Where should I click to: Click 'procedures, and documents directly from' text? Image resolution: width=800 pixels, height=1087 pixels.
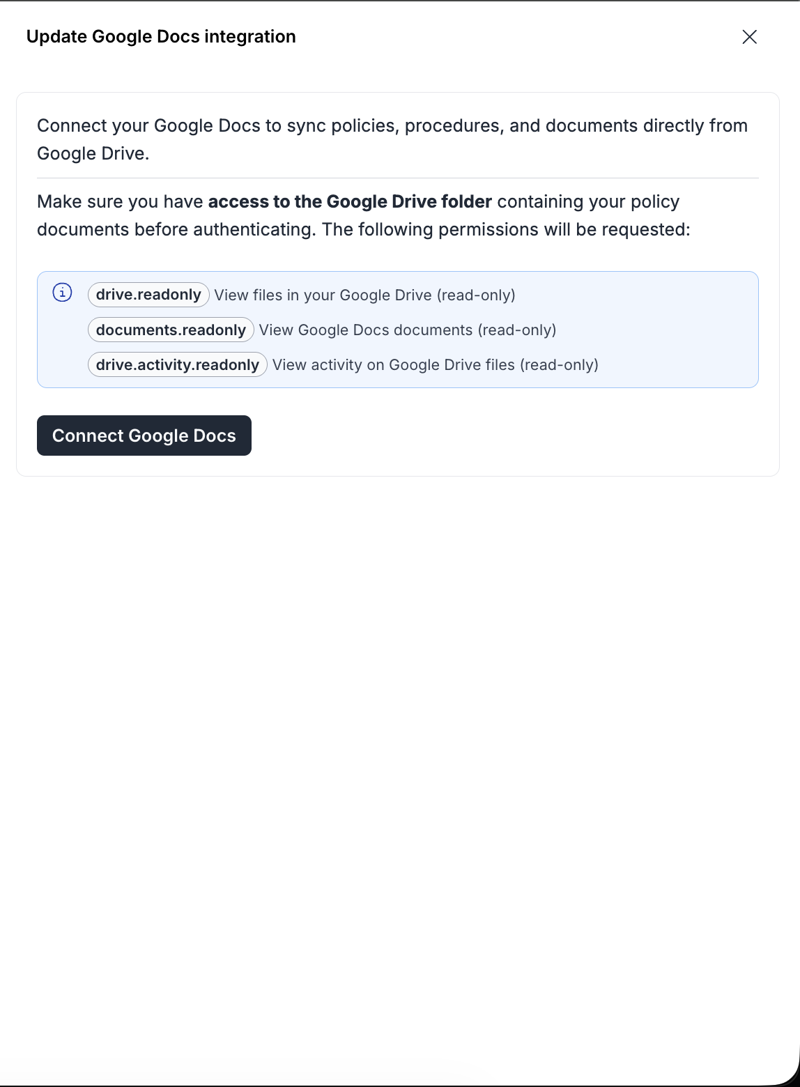click(576, 126)
